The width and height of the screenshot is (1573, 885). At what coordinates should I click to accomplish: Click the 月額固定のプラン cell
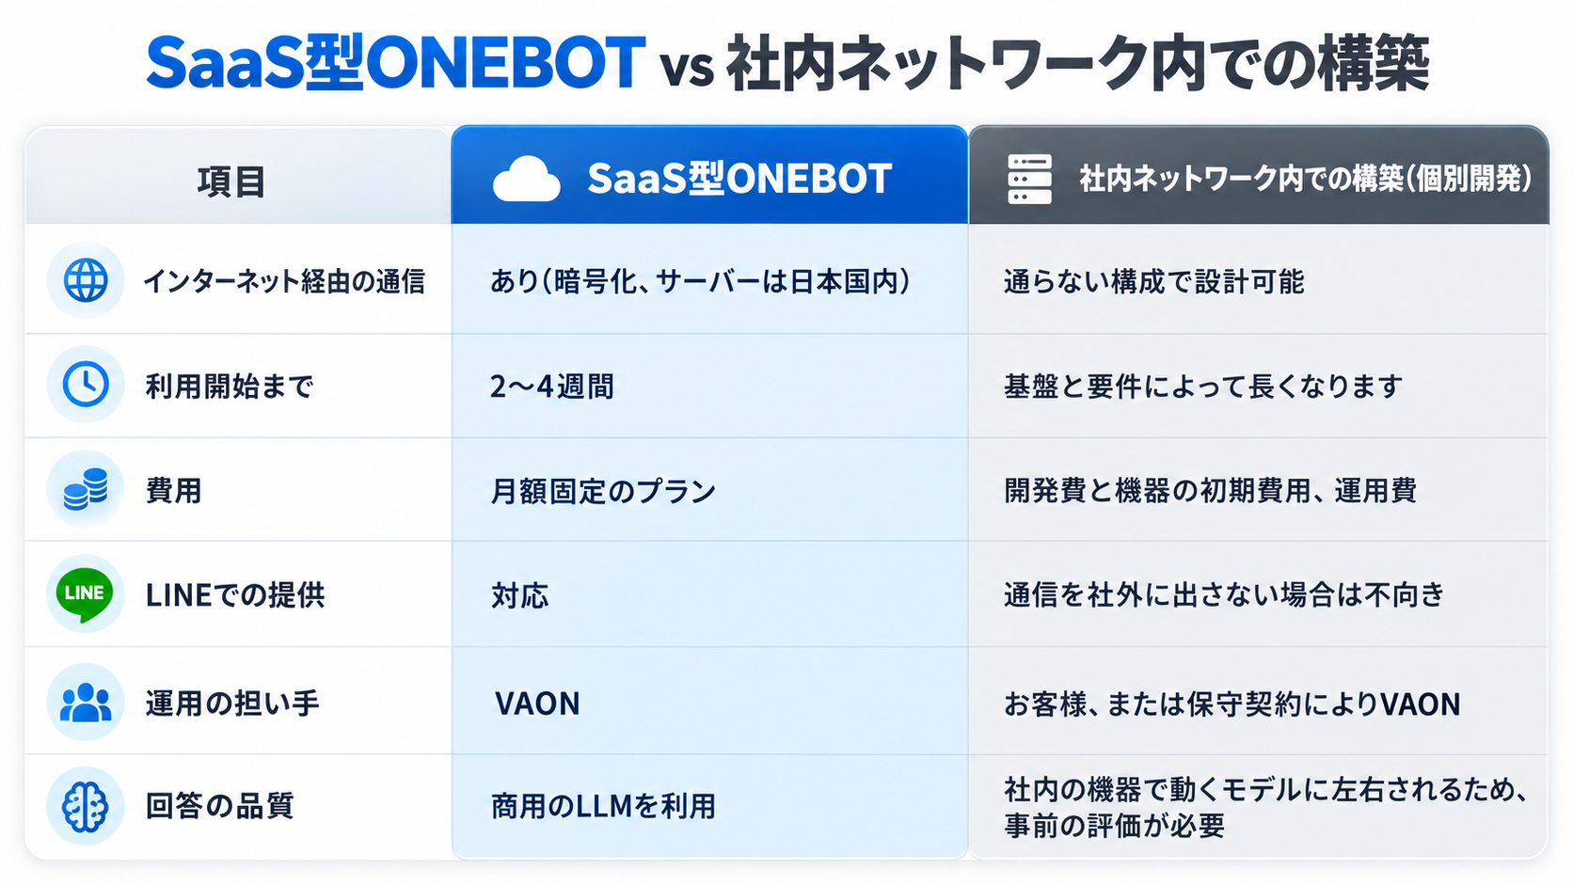point(709,490)
